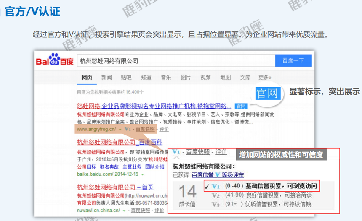Switch to the 新闻 tab
This screenshot has height=221, width=362.
click(x=106, y=78)
